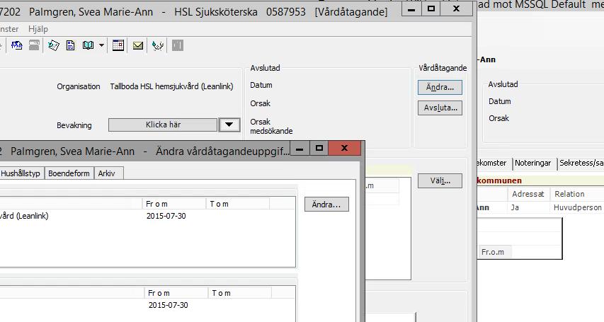Open the note with pen icon
Image resolution: width=604 pixels, height=322 pixels.
point(54,45)
